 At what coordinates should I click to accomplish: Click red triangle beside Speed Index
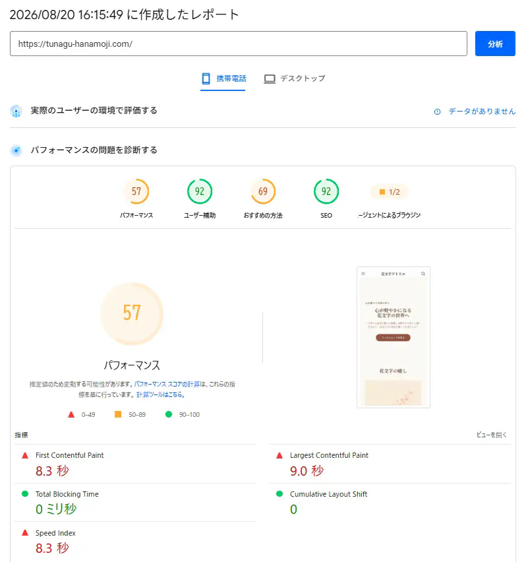24,532
